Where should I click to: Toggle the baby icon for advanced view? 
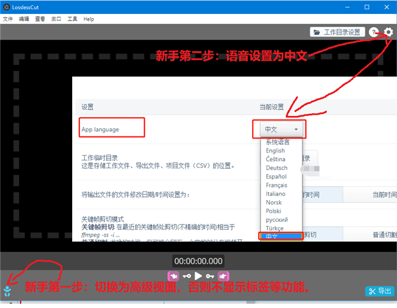click(7, 291)
